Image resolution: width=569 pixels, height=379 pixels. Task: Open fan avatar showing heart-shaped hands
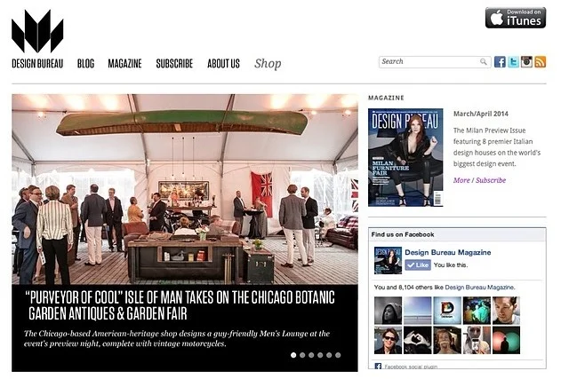(x=418, y=340)
